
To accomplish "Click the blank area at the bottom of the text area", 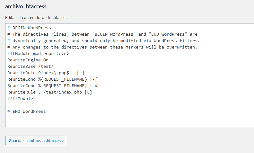I will 130,121.
